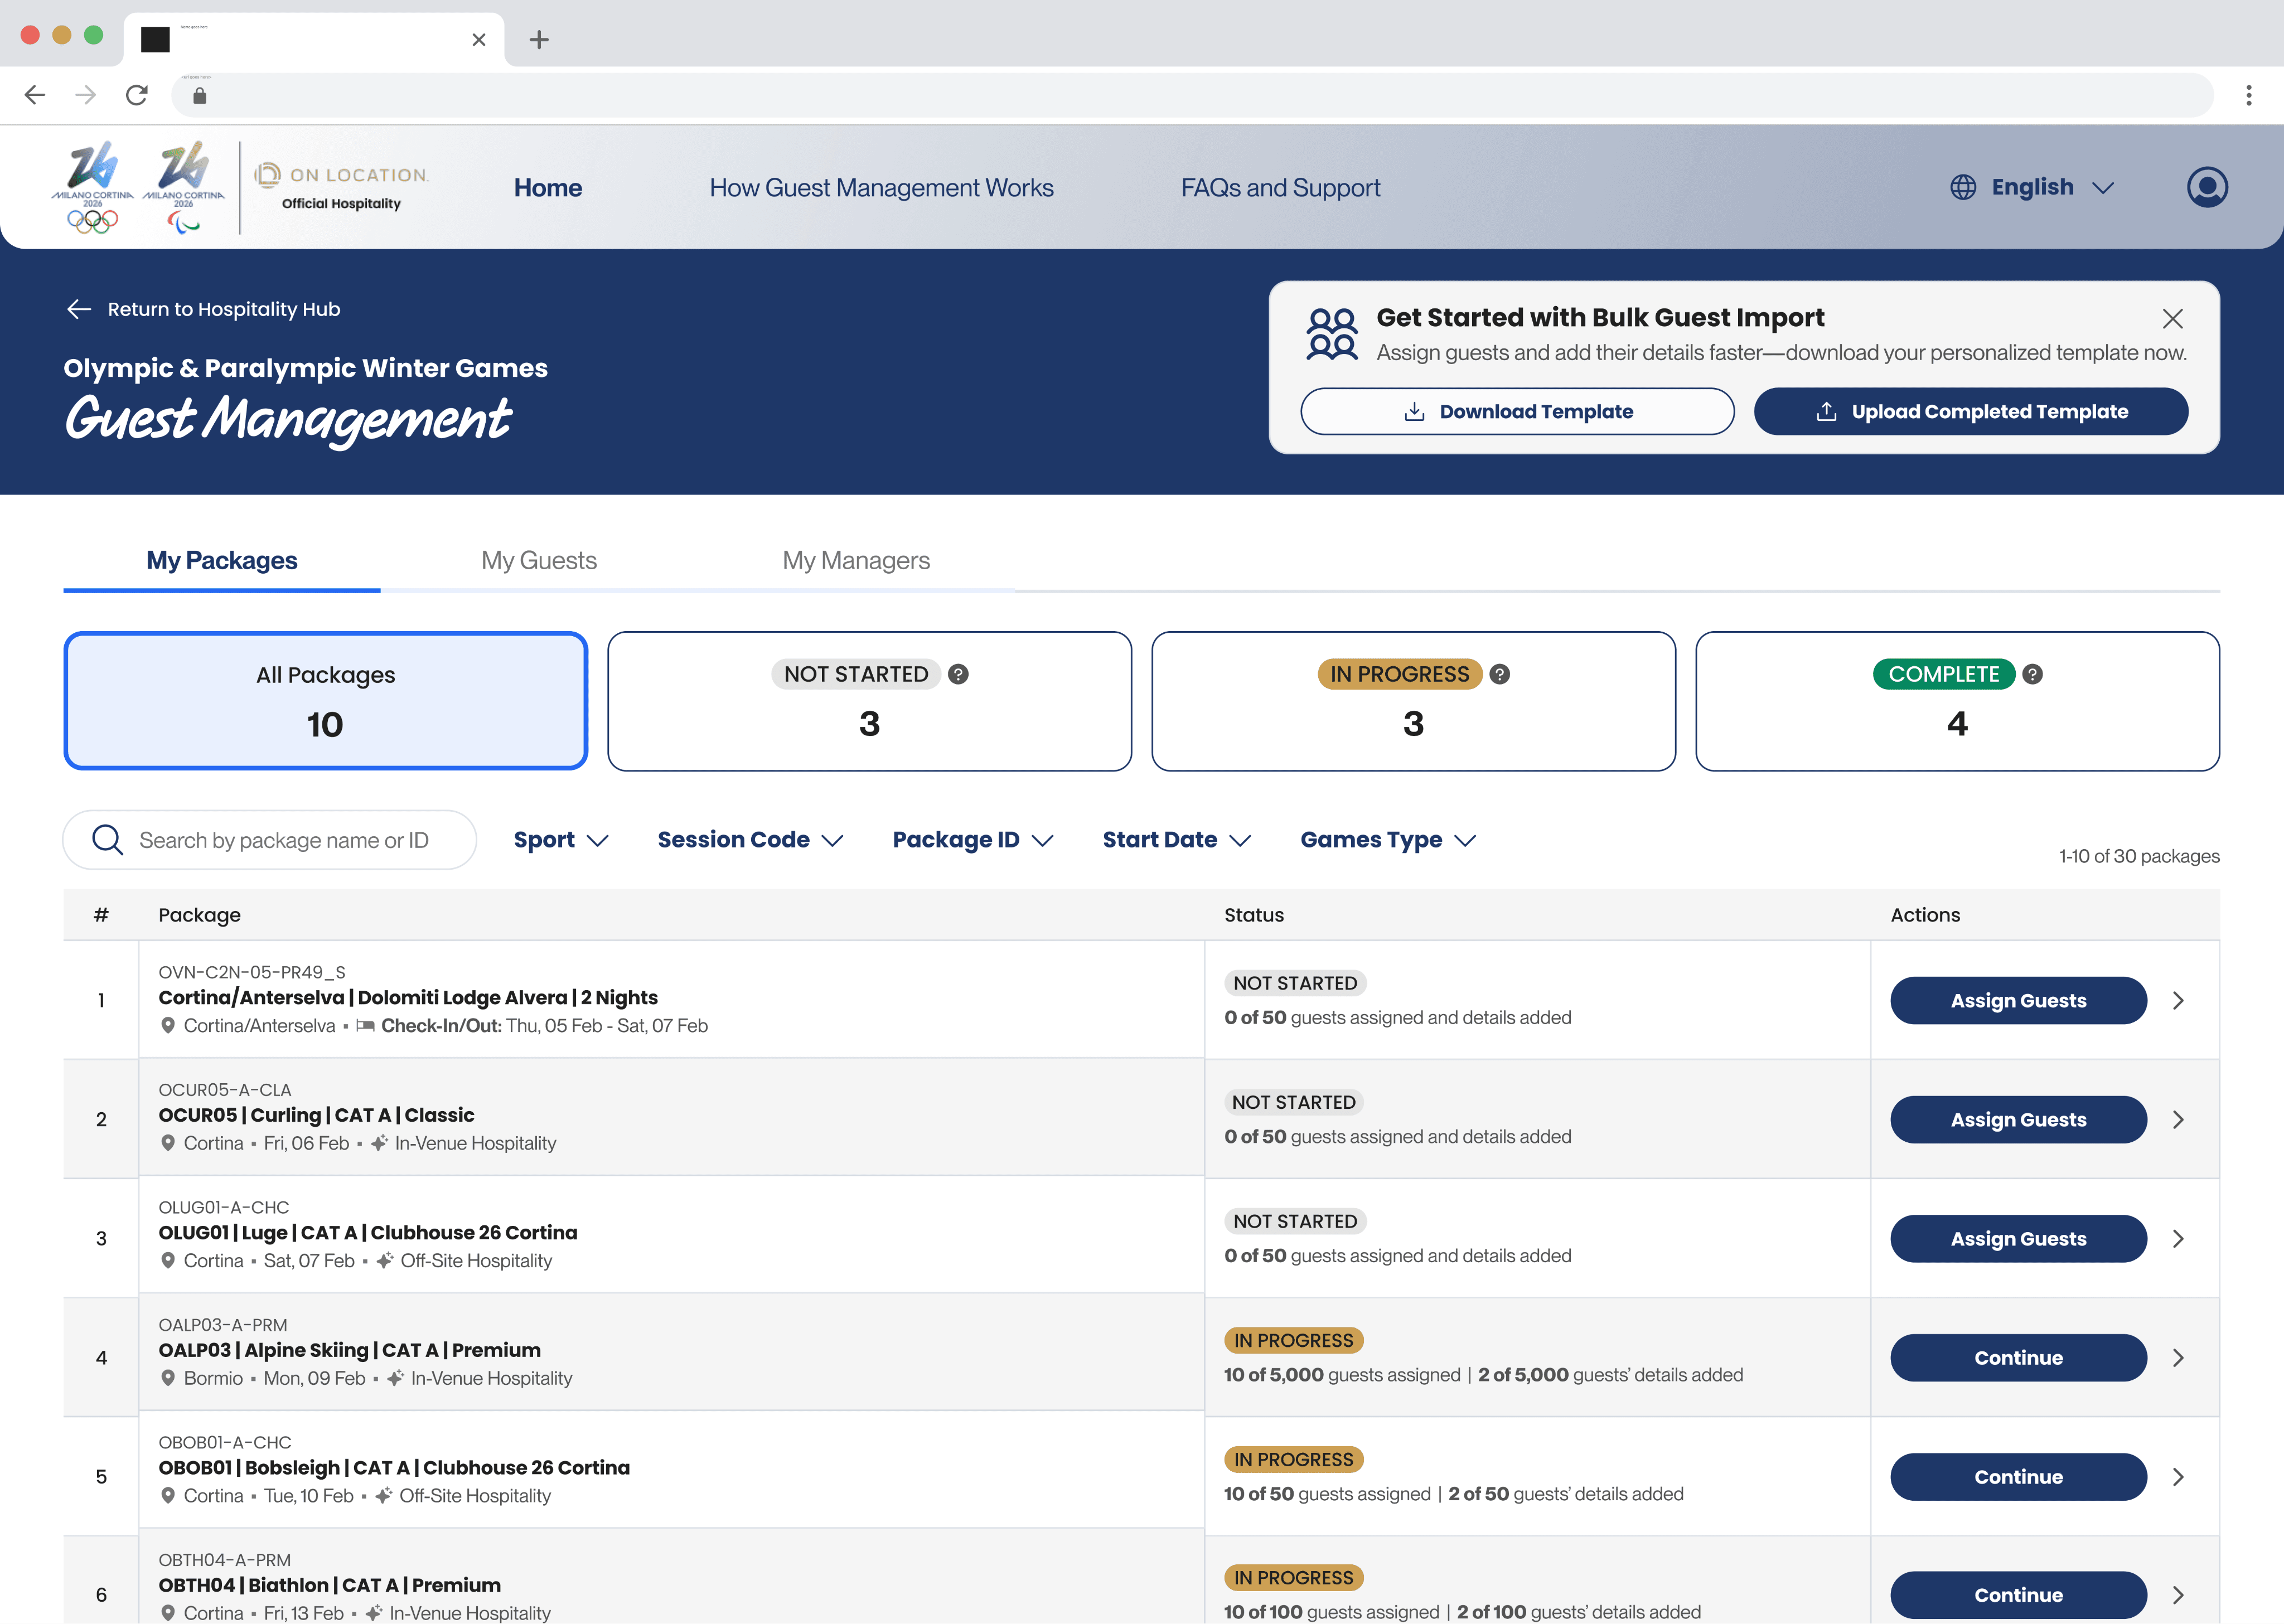Screen dimensions: 2284x1624
Task: Click the browser reload icon
Action: coord(137,95)
